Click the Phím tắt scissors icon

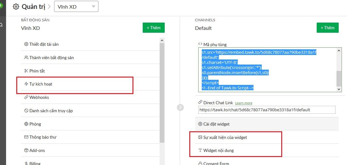tap(26, 71)
